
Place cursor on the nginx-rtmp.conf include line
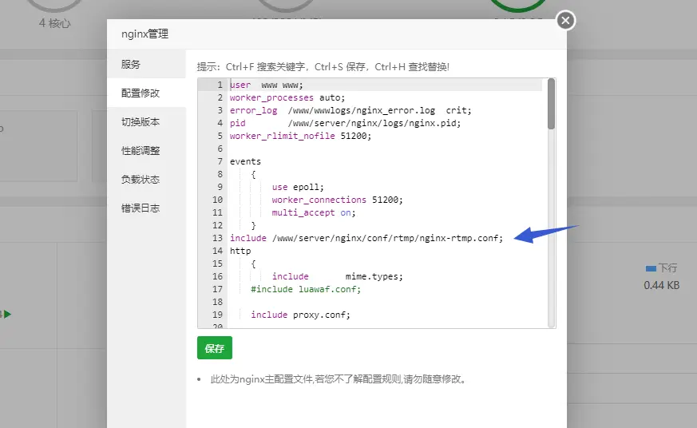366,239
